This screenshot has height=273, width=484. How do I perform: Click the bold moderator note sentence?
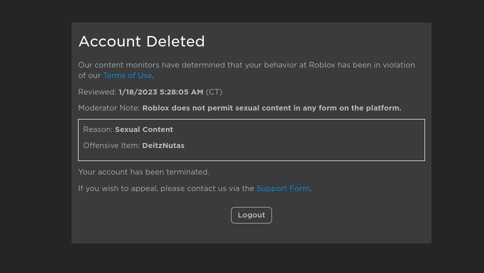click(271, 108)
